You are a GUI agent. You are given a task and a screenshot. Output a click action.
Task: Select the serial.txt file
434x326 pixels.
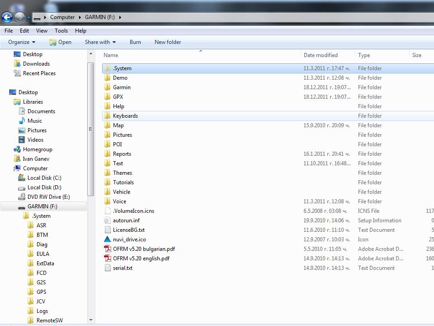point(123,268)
